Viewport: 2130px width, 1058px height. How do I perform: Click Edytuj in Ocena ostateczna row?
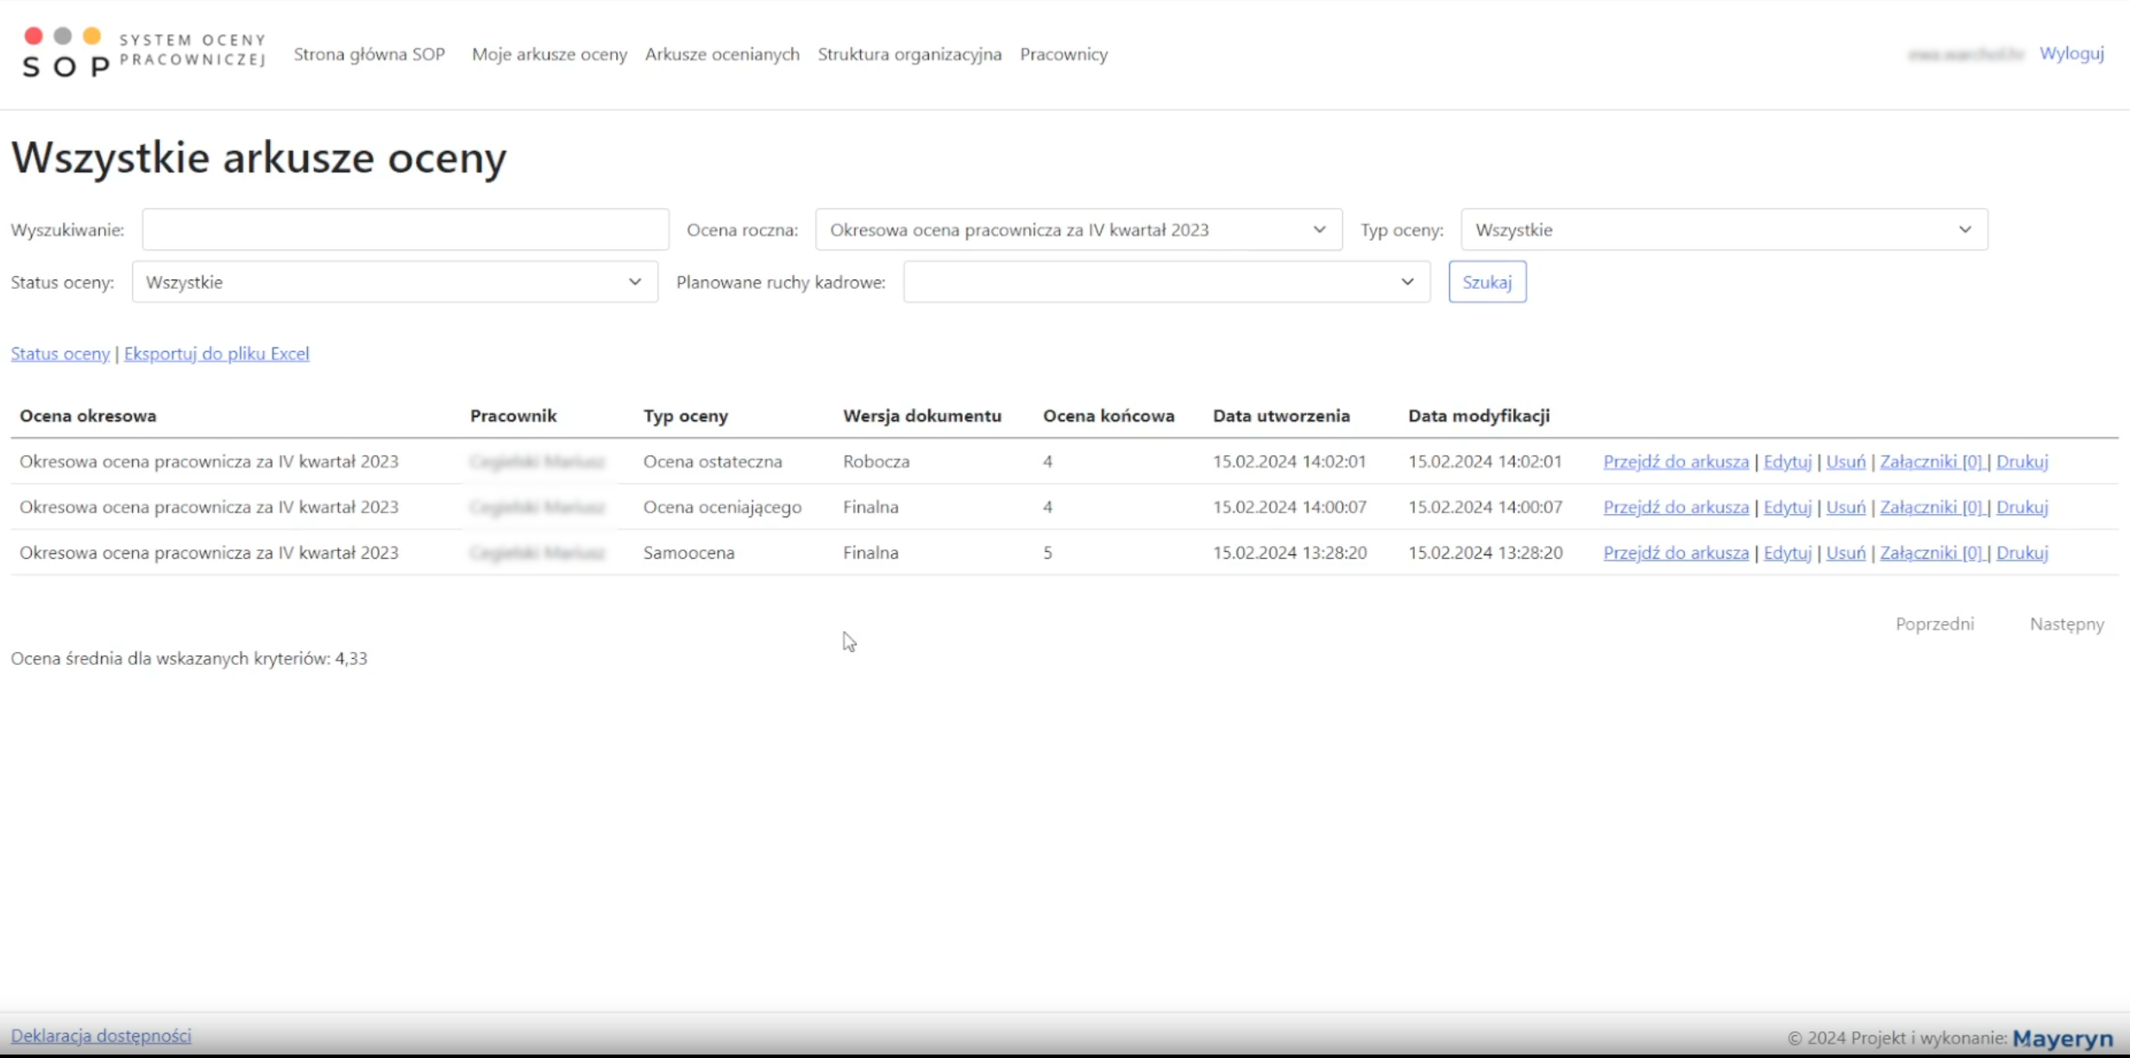[x=1787, y=461]
